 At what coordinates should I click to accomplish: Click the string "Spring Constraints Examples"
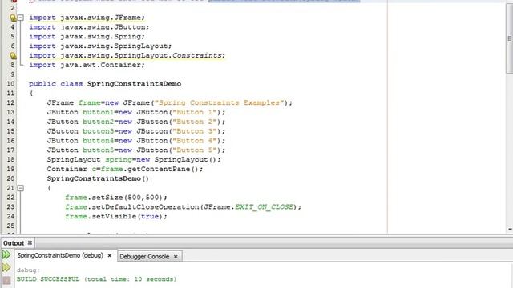point(219,103)
